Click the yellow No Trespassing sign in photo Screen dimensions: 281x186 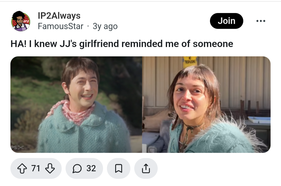190,62
